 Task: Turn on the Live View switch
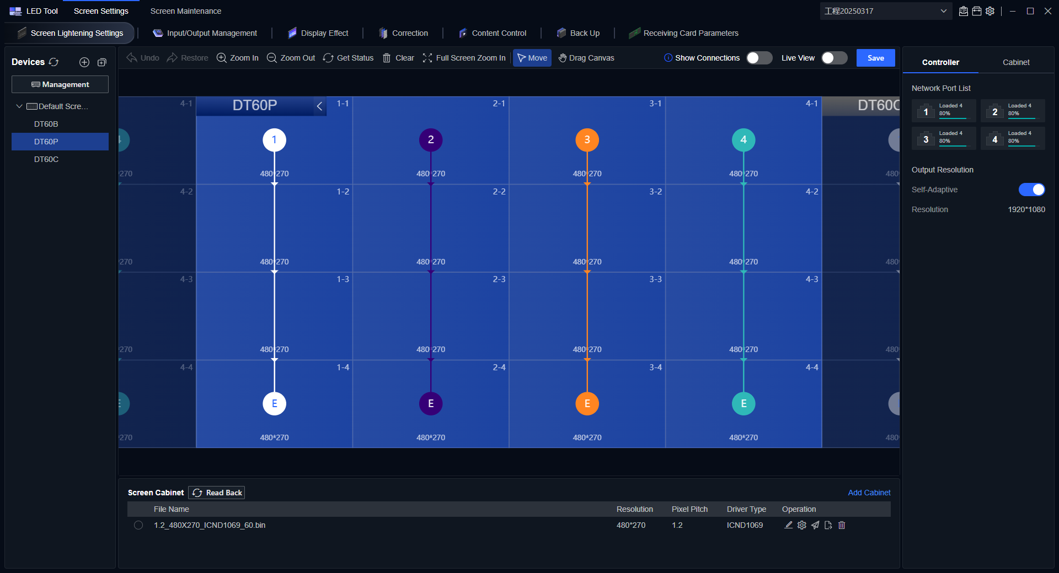coord(834,58)
